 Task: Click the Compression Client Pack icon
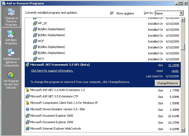pos(27,103)
